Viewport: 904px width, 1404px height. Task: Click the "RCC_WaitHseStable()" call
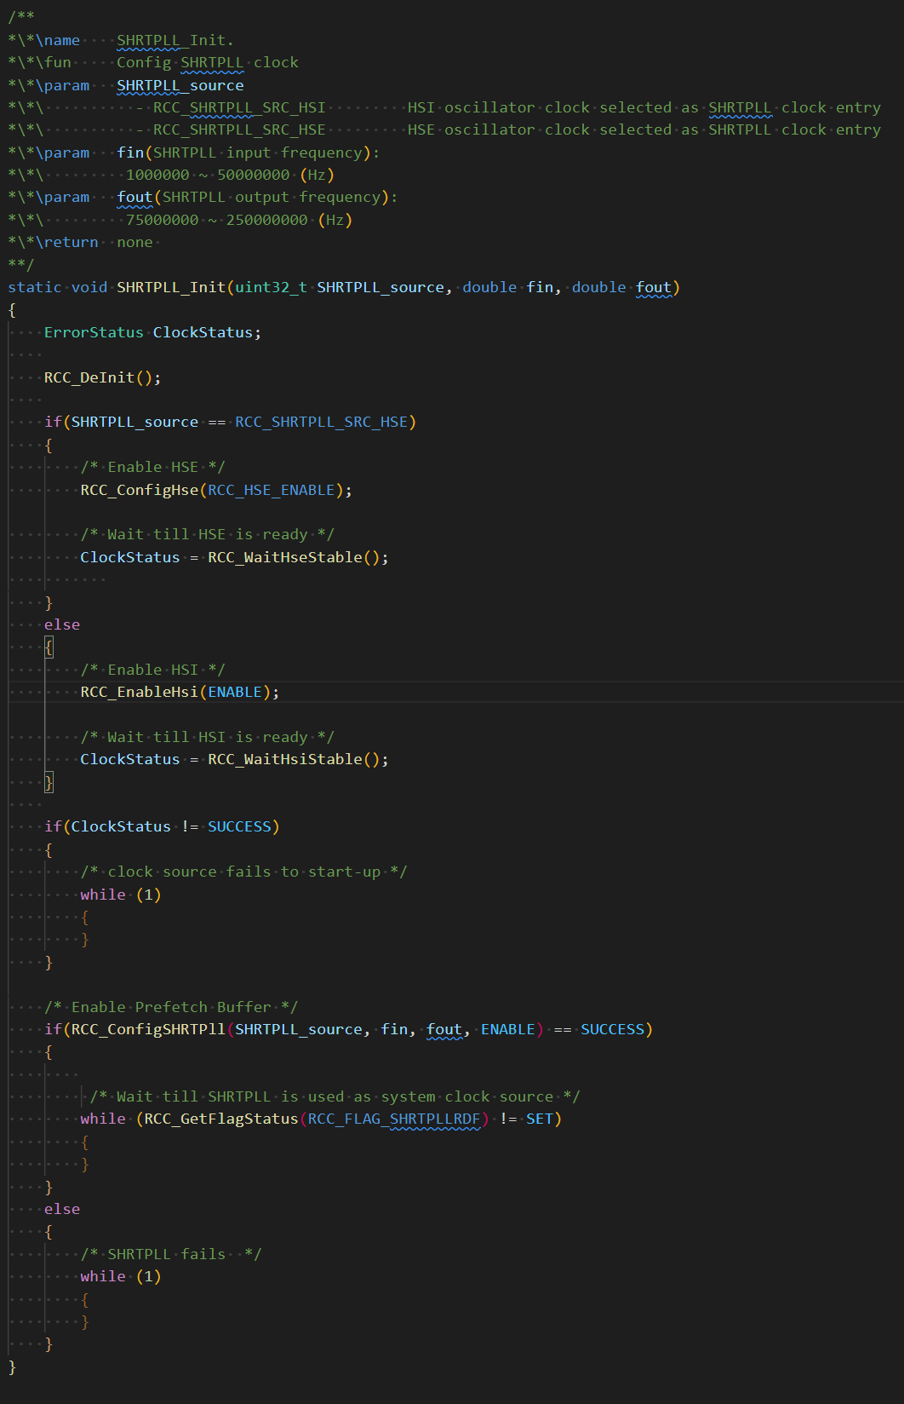(x=294, y=557)
